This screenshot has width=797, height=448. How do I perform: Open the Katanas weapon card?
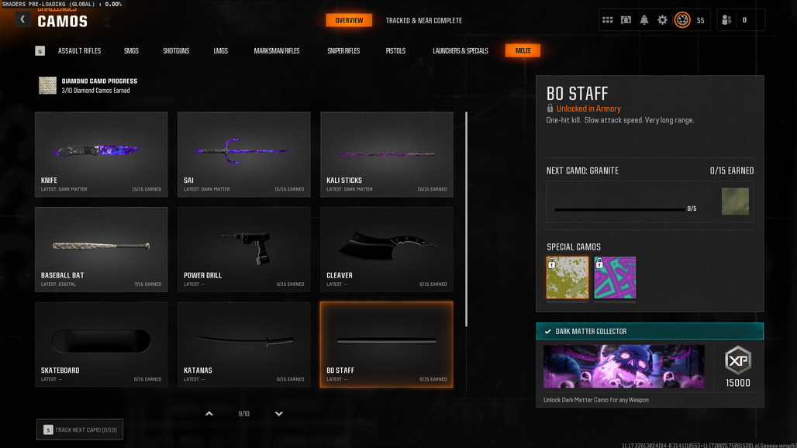pyautogui.click(x=244, y=344)
